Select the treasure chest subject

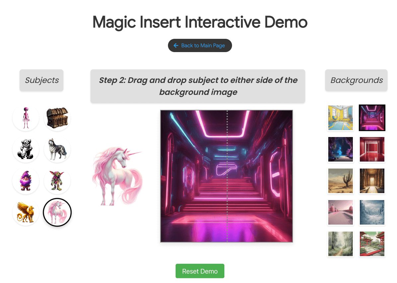coord(57,118)
